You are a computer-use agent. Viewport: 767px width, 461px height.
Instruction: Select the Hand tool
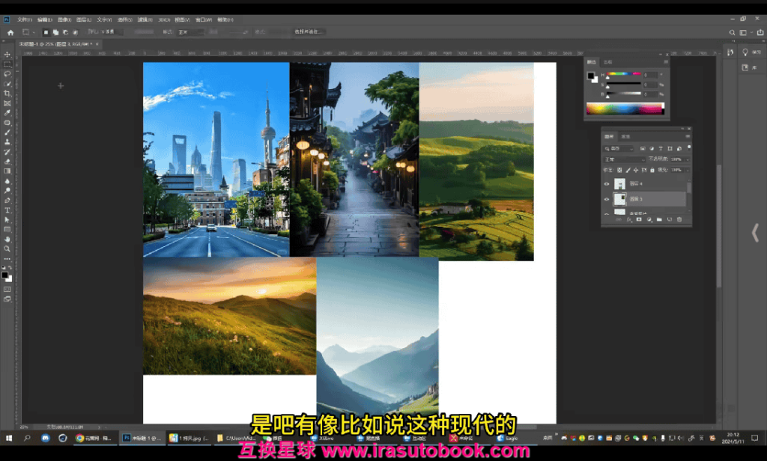pyautogui.click(x=7, y=239)
